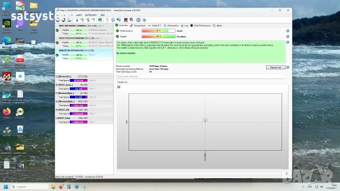Select the G: partition entry
Image resolution: width=340 pixels, height=191 pixels.
pos(84,103)
